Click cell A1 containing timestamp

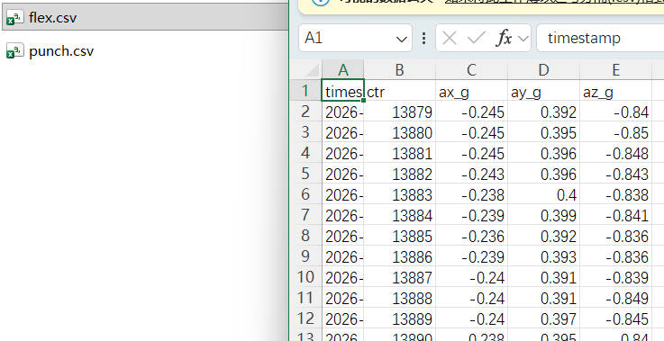(x=343, y=91)
